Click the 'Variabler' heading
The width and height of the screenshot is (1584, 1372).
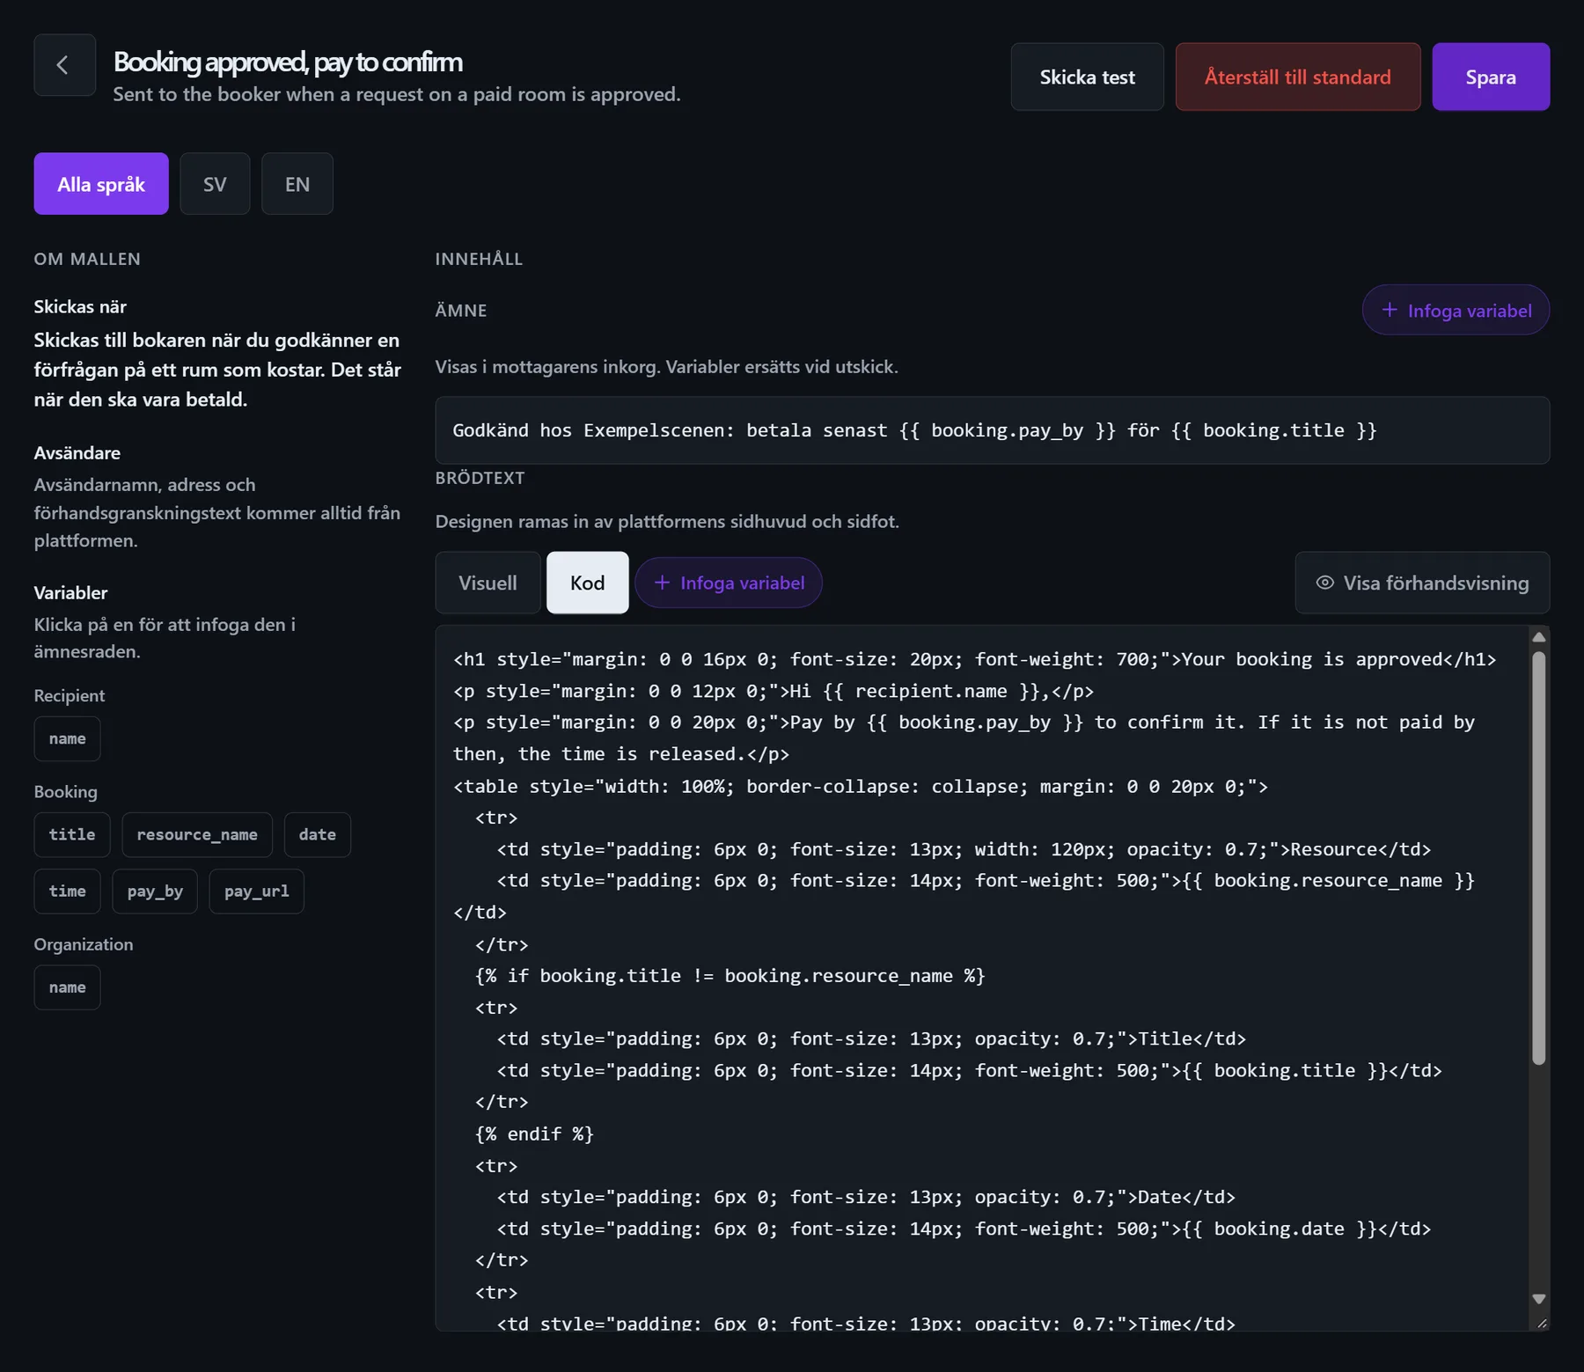tap(71, 592)
